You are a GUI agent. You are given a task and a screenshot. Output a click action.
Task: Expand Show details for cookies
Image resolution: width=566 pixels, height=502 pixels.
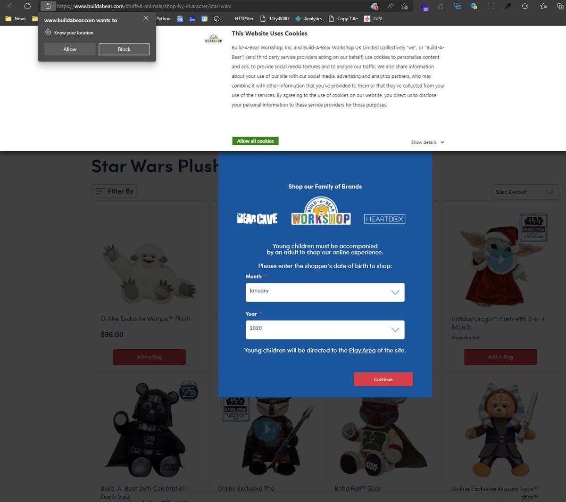pos(427,142)
